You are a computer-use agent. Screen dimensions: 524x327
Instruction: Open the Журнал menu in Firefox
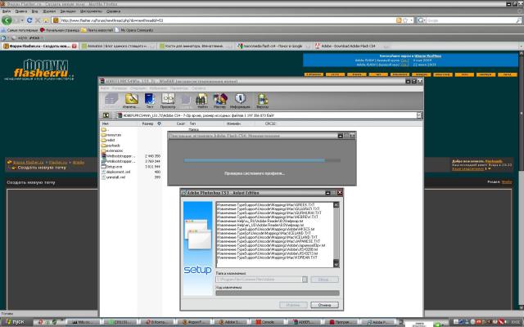(49, 11)
